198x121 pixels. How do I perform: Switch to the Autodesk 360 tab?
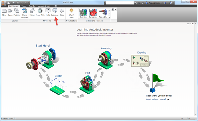[44, 6]
